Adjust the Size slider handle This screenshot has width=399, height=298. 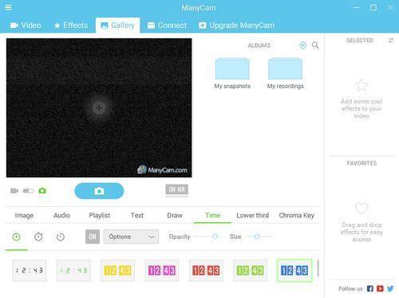[257, 236]
